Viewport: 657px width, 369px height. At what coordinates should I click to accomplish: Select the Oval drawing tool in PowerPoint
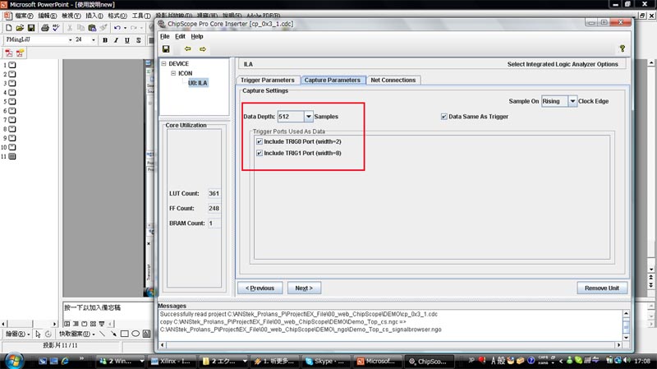(x=136, y=334)
